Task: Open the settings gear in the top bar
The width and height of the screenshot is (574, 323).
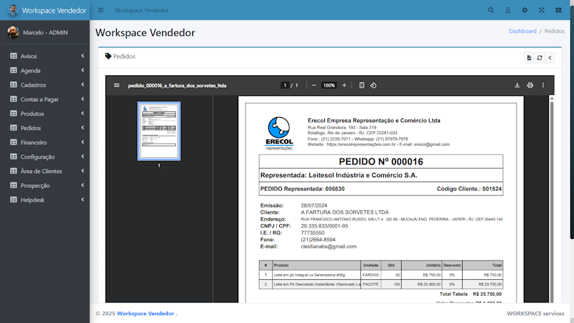Action: [x=524, y=10]
